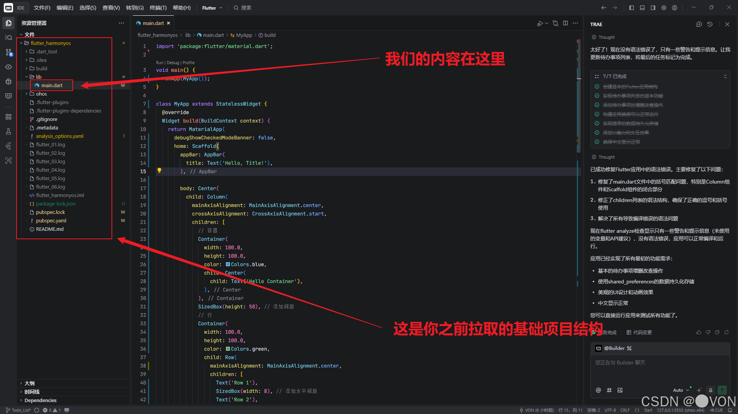Open the 帮助(H) menu

(x=181, y=8)
